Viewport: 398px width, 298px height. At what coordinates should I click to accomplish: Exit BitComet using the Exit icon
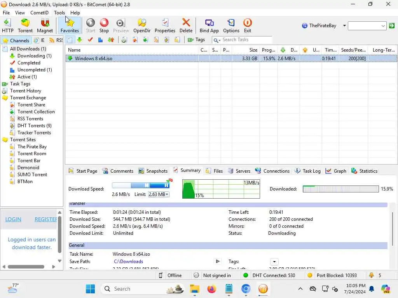click(247, 25)
